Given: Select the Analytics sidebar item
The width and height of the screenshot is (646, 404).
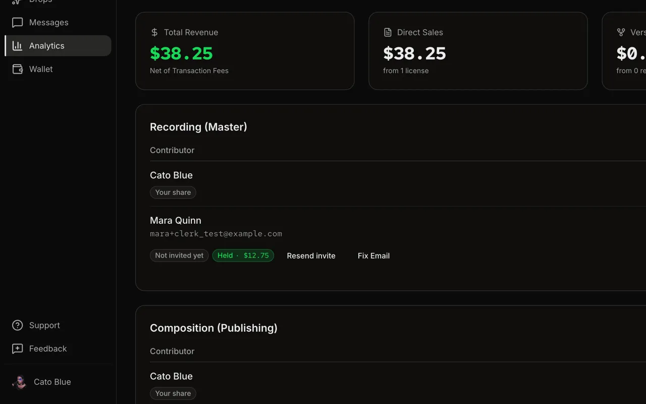Looking at the screenshot, I should 58,45.
